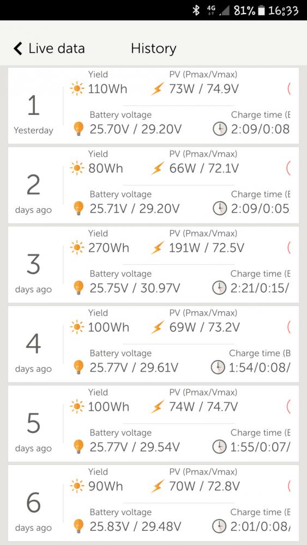
Task: Open the 3 days ago entry with 270Wh
Action: [153, 264]
